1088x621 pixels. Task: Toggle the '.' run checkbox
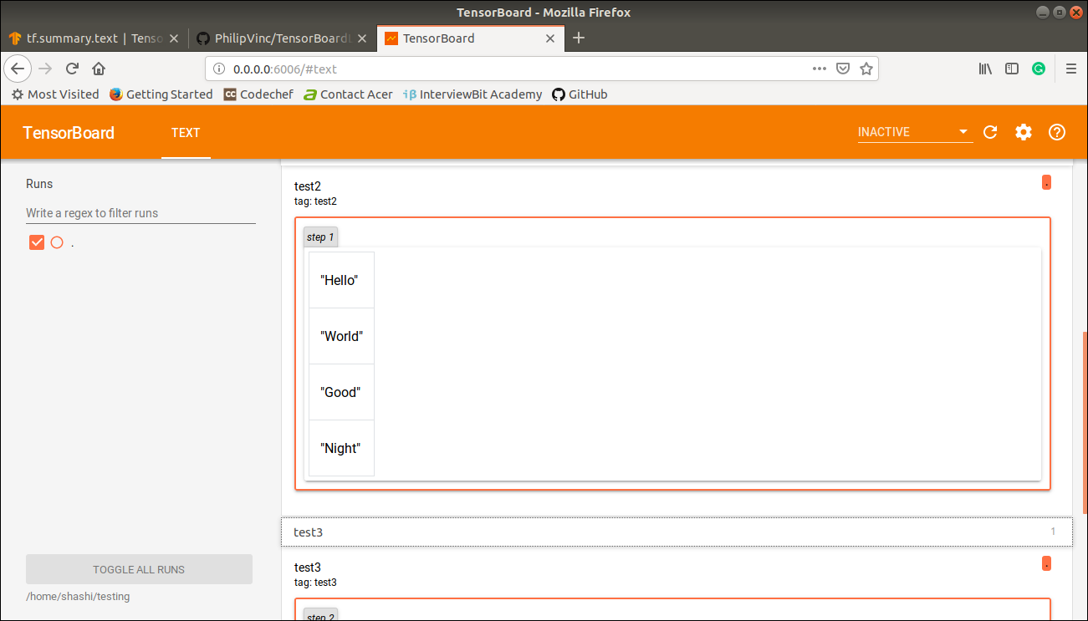[x=37, y=242]
